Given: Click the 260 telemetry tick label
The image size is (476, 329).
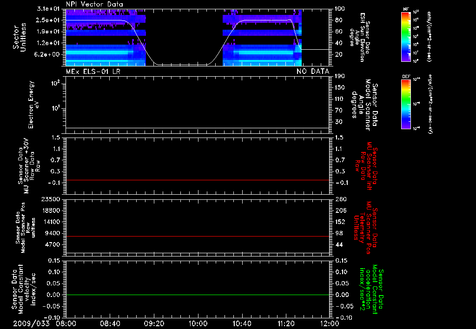Looking at the screenshot, I should [x=340, y=199].
